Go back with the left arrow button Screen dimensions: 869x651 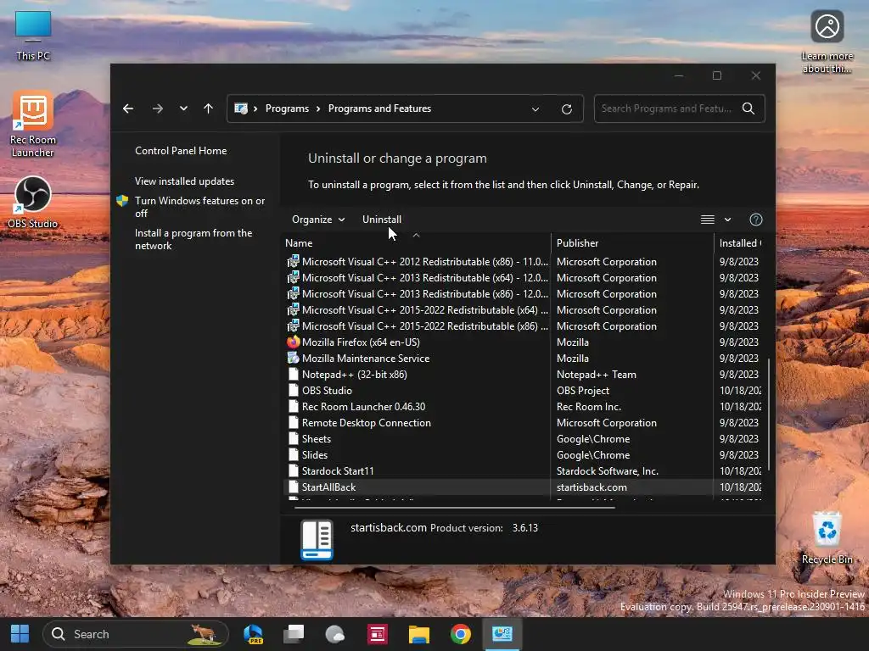[x=128, y=108]
